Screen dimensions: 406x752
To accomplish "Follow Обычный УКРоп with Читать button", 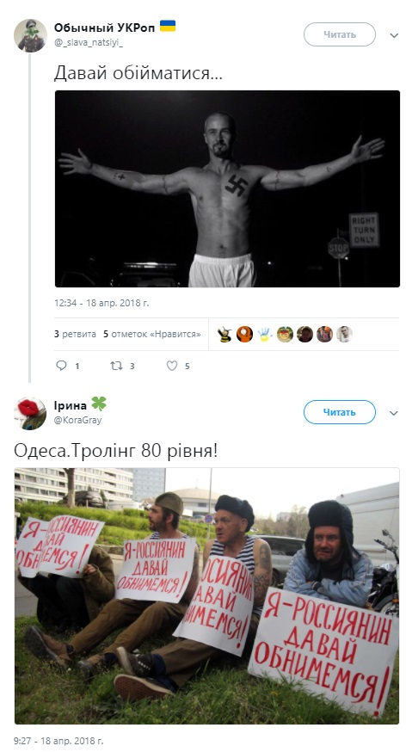I will (340, 34).
